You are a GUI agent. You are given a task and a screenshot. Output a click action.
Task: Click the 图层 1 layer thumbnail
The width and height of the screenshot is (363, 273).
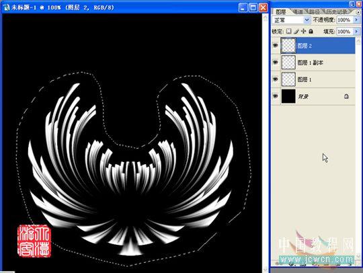tap(288, 79)
